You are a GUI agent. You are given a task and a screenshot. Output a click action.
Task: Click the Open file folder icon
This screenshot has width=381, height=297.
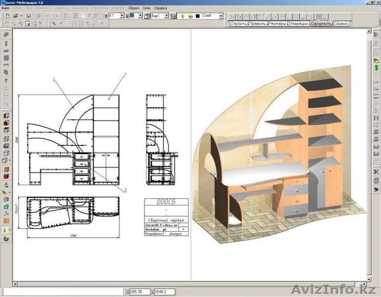pos(15,16)
